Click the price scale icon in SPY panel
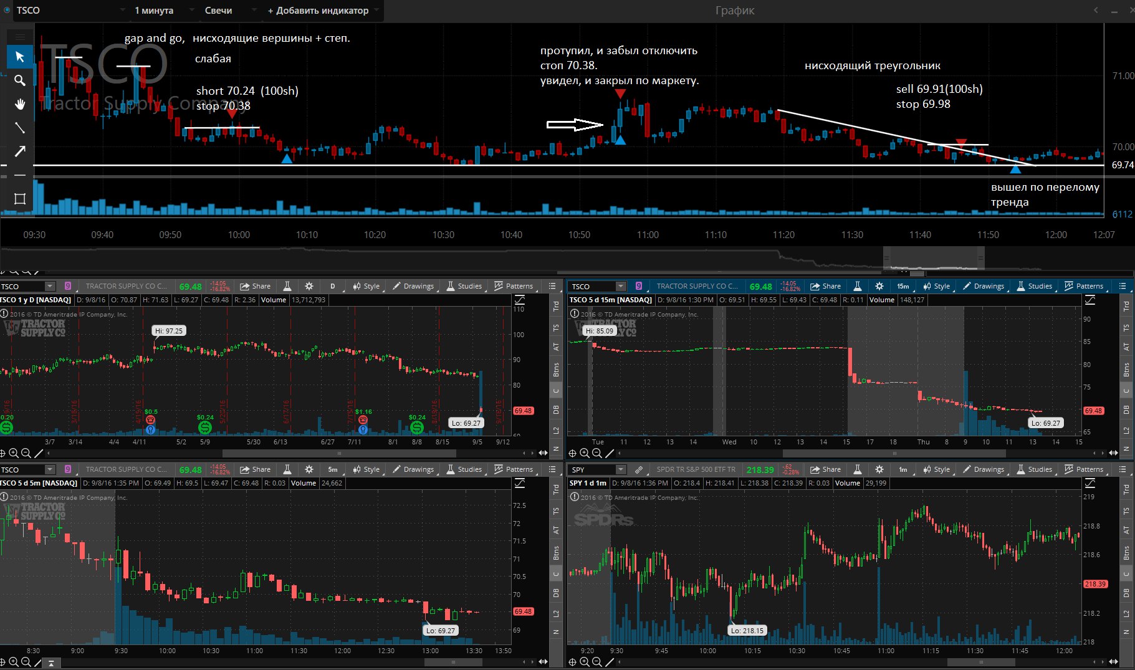The width and height of the screenshot is (1135, 670). click(1090, 484)
